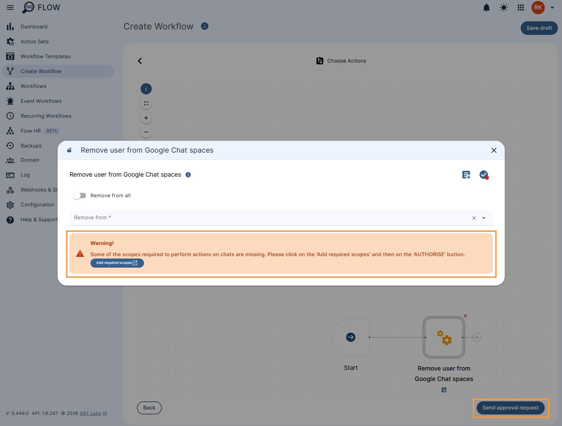This screenshot has width=562, height=426.
Task: Click info icon beside Create Workflow title
Action: [x=205, y=26]
